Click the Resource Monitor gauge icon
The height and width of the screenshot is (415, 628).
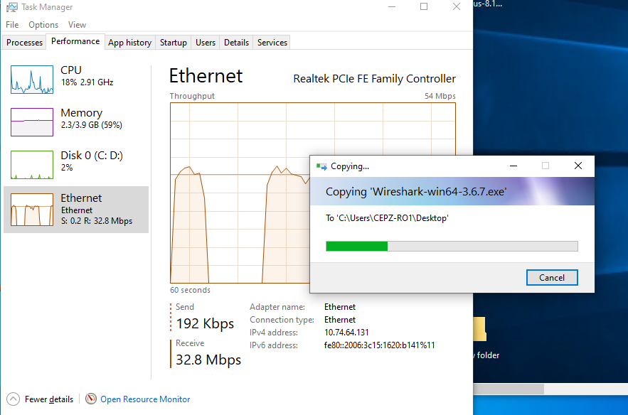click(91, 399)
